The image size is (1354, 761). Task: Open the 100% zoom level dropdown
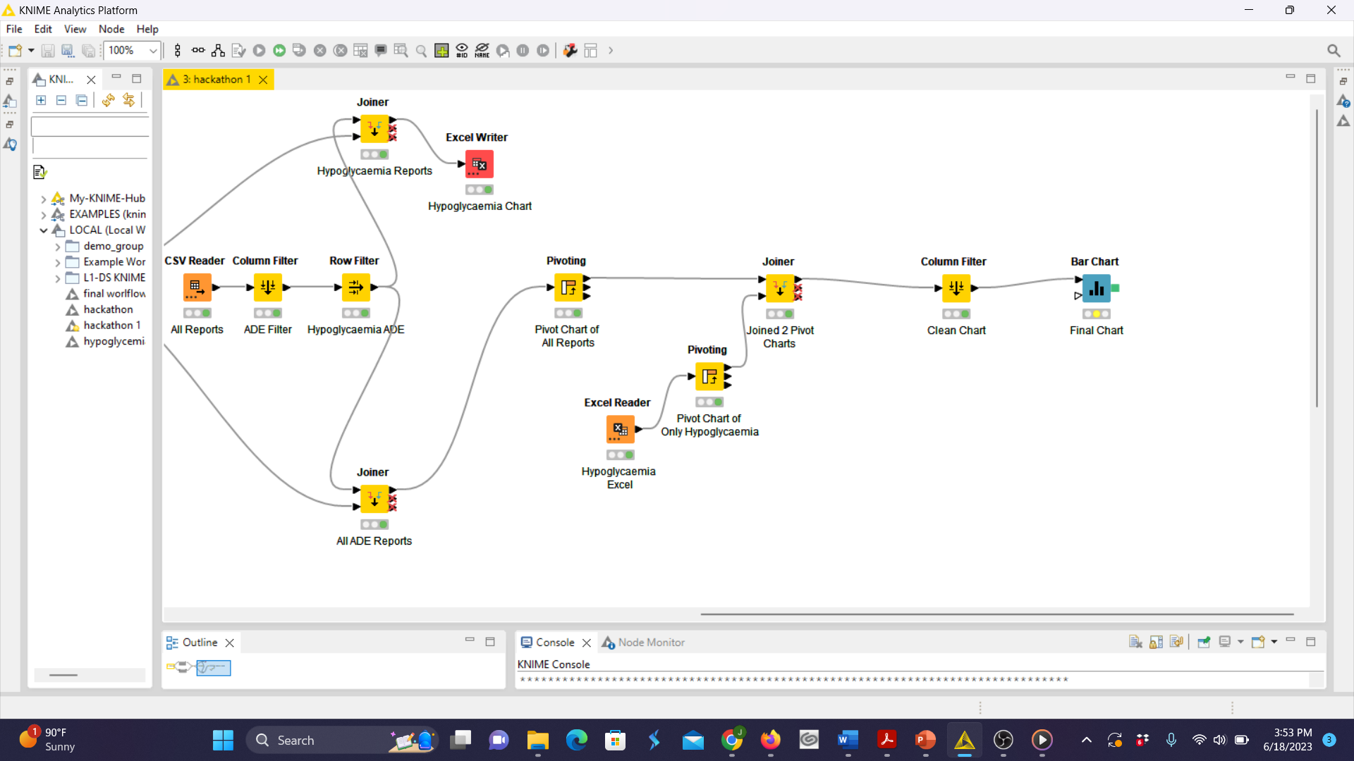click(152, 51)
